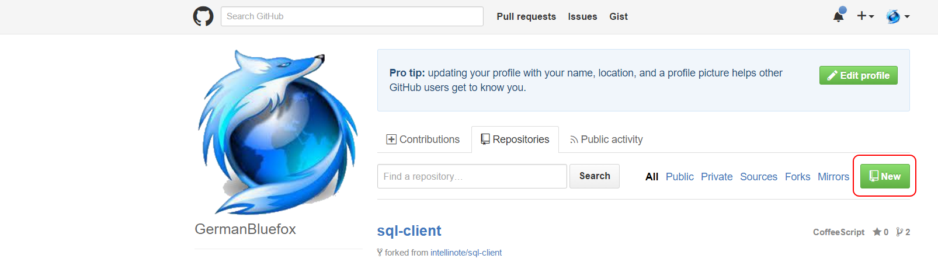Open the sql-client repository link

[409, 231]
